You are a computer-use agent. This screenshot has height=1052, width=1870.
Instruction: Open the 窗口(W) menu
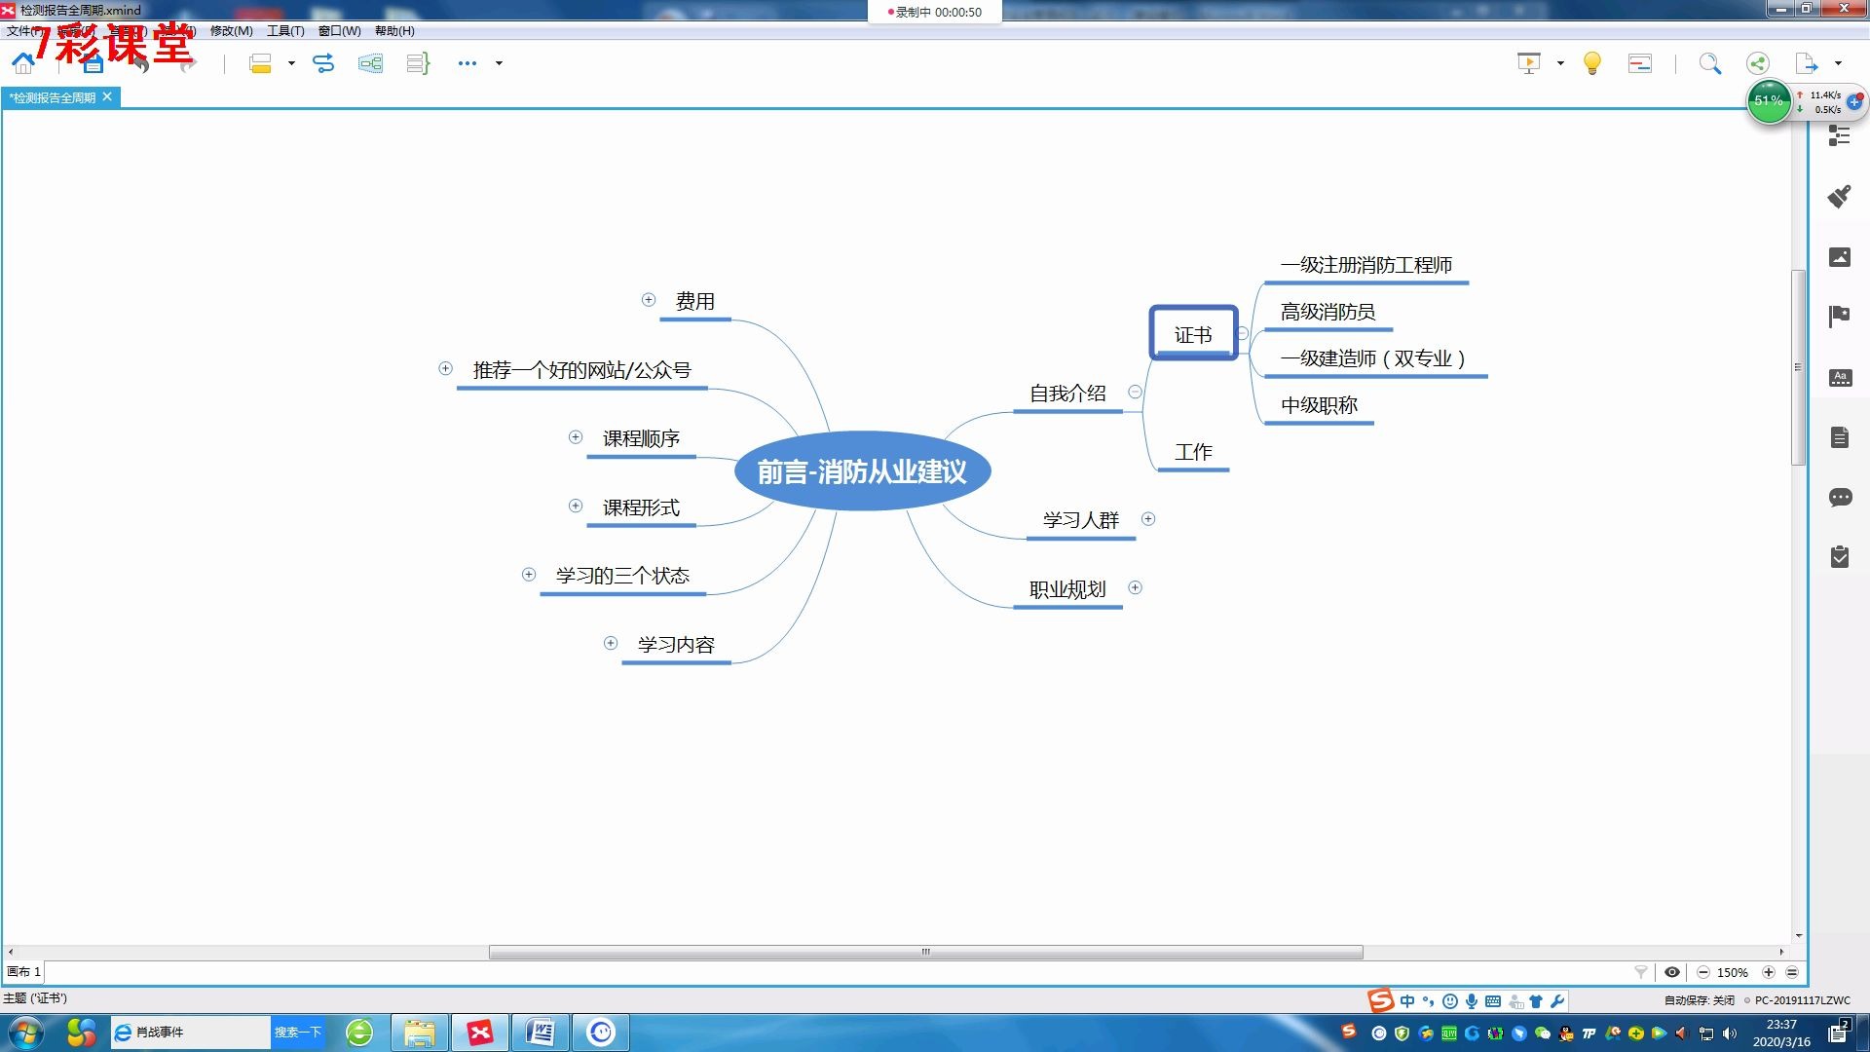pos(339,31)
